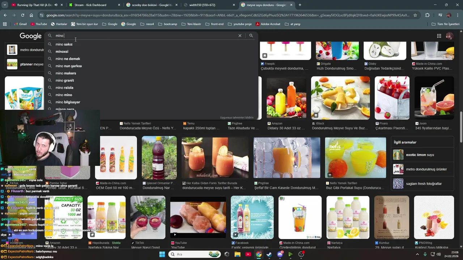This screenshot has height=260, width=463.
Task: Show hidden system tray icons
Action: [x=417, y=254]
